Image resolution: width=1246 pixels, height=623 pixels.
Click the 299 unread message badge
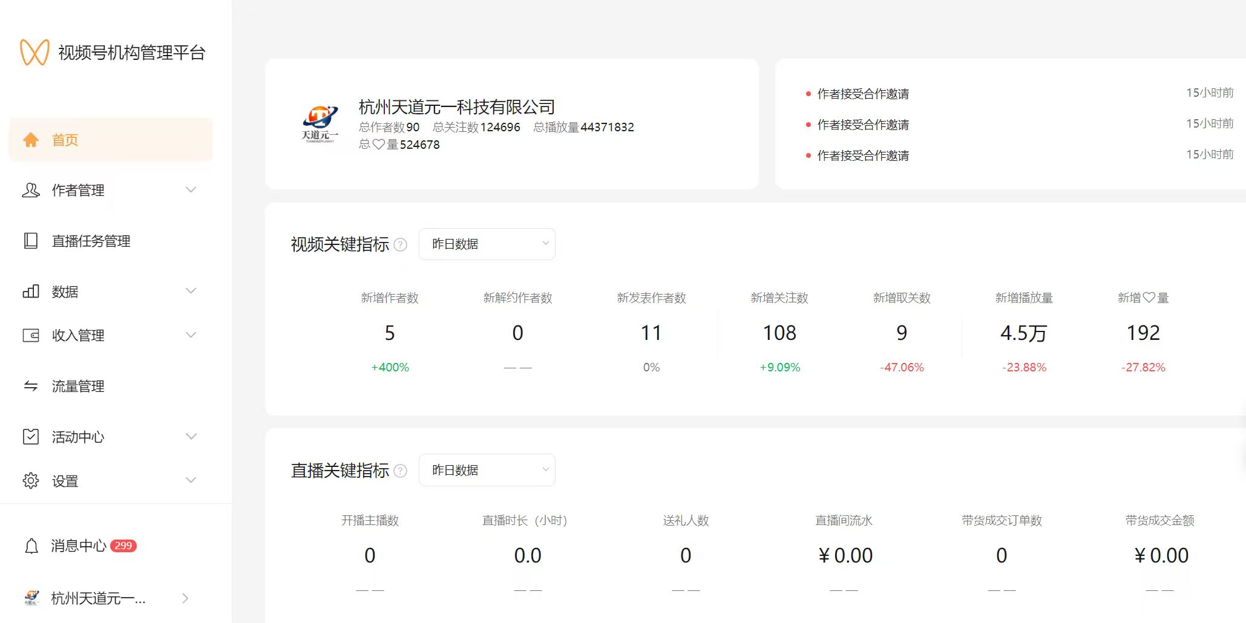point(123,546)
